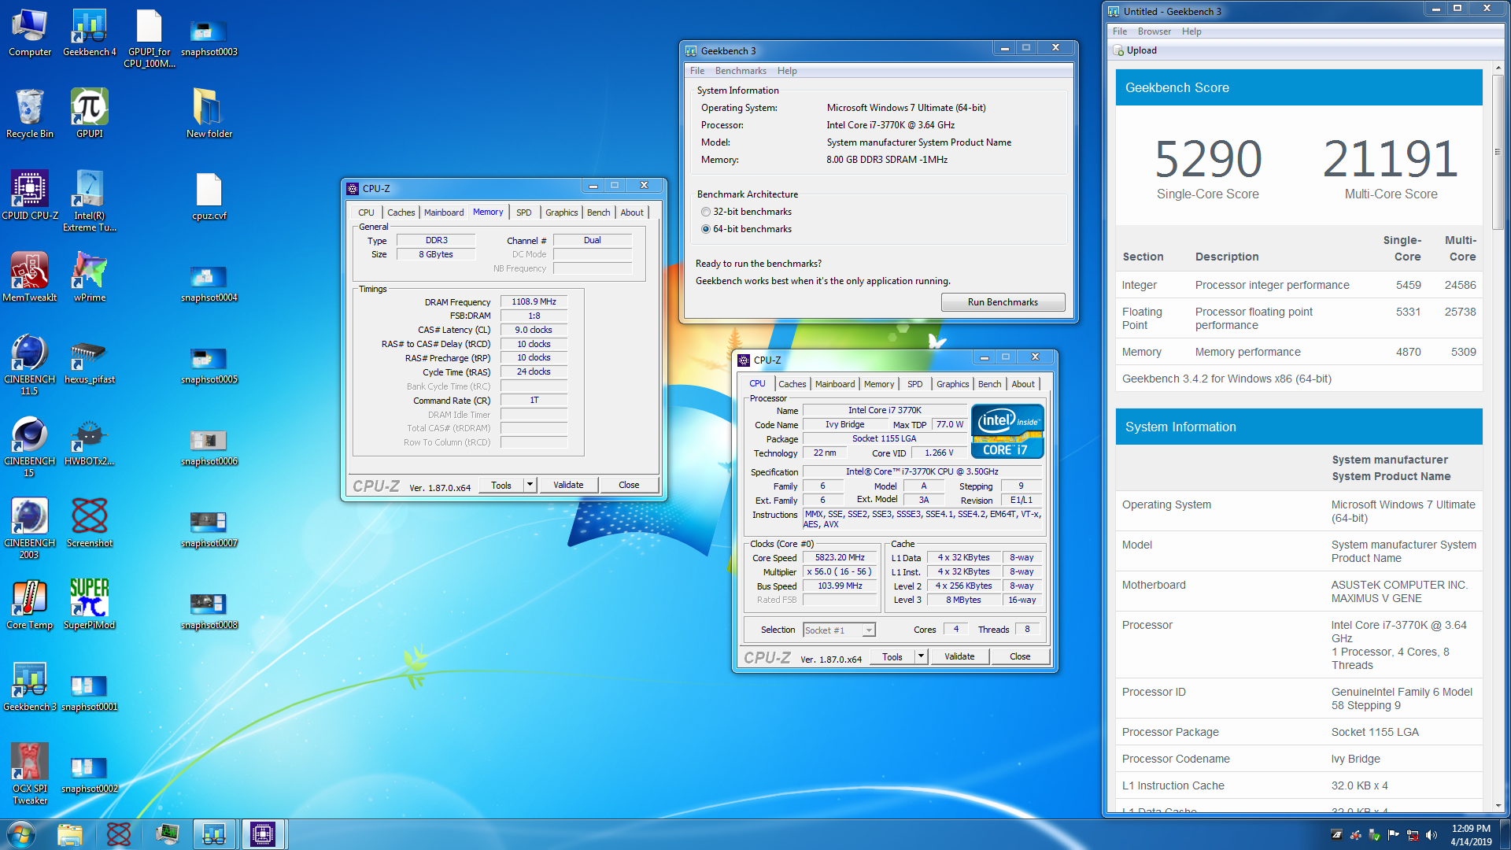Click the action center flag tray icon
The height and width of the screenshot is (850, 1511).
coord(1394,835)
